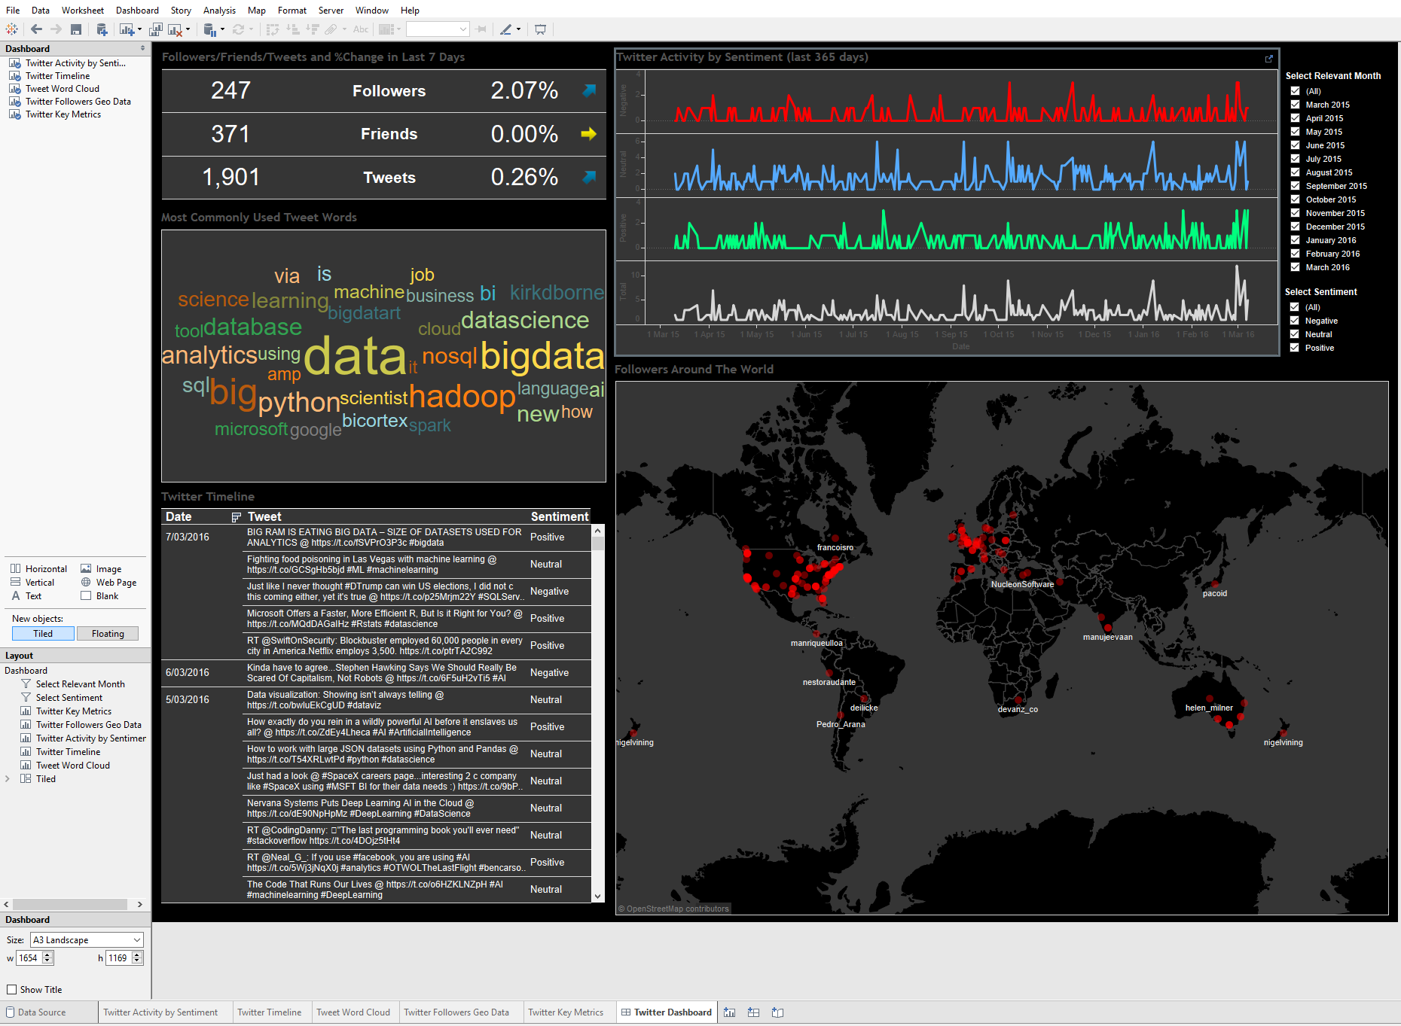This screenshot has width=1401, height=1026.
Task: Click the undo back arrow in toolbar
Action: [36, 29]
